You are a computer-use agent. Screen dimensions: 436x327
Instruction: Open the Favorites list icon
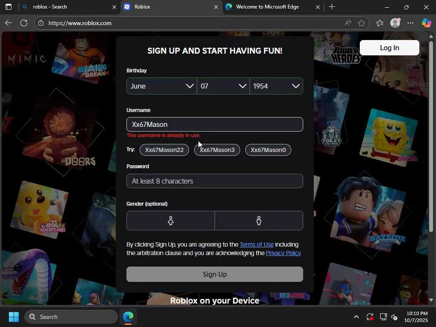pyautogui.click(x=380, y=23)
